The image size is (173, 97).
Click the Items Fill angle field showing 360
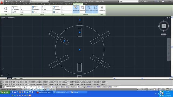click(26, 12)
